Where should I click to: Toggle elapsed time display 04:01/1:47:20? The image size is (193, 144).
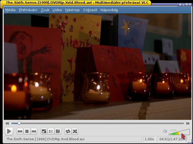click(171, 139)
